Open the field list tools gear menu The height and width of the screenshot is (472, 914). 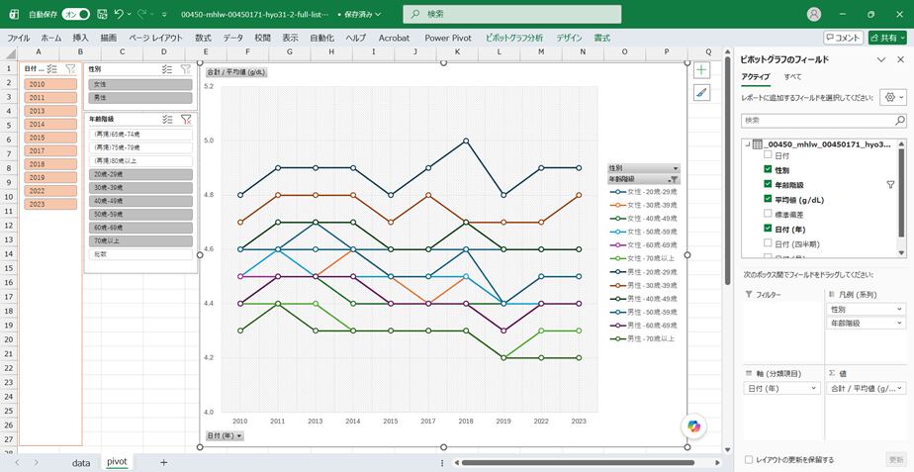pyautogui.click(x=894, y=97)
